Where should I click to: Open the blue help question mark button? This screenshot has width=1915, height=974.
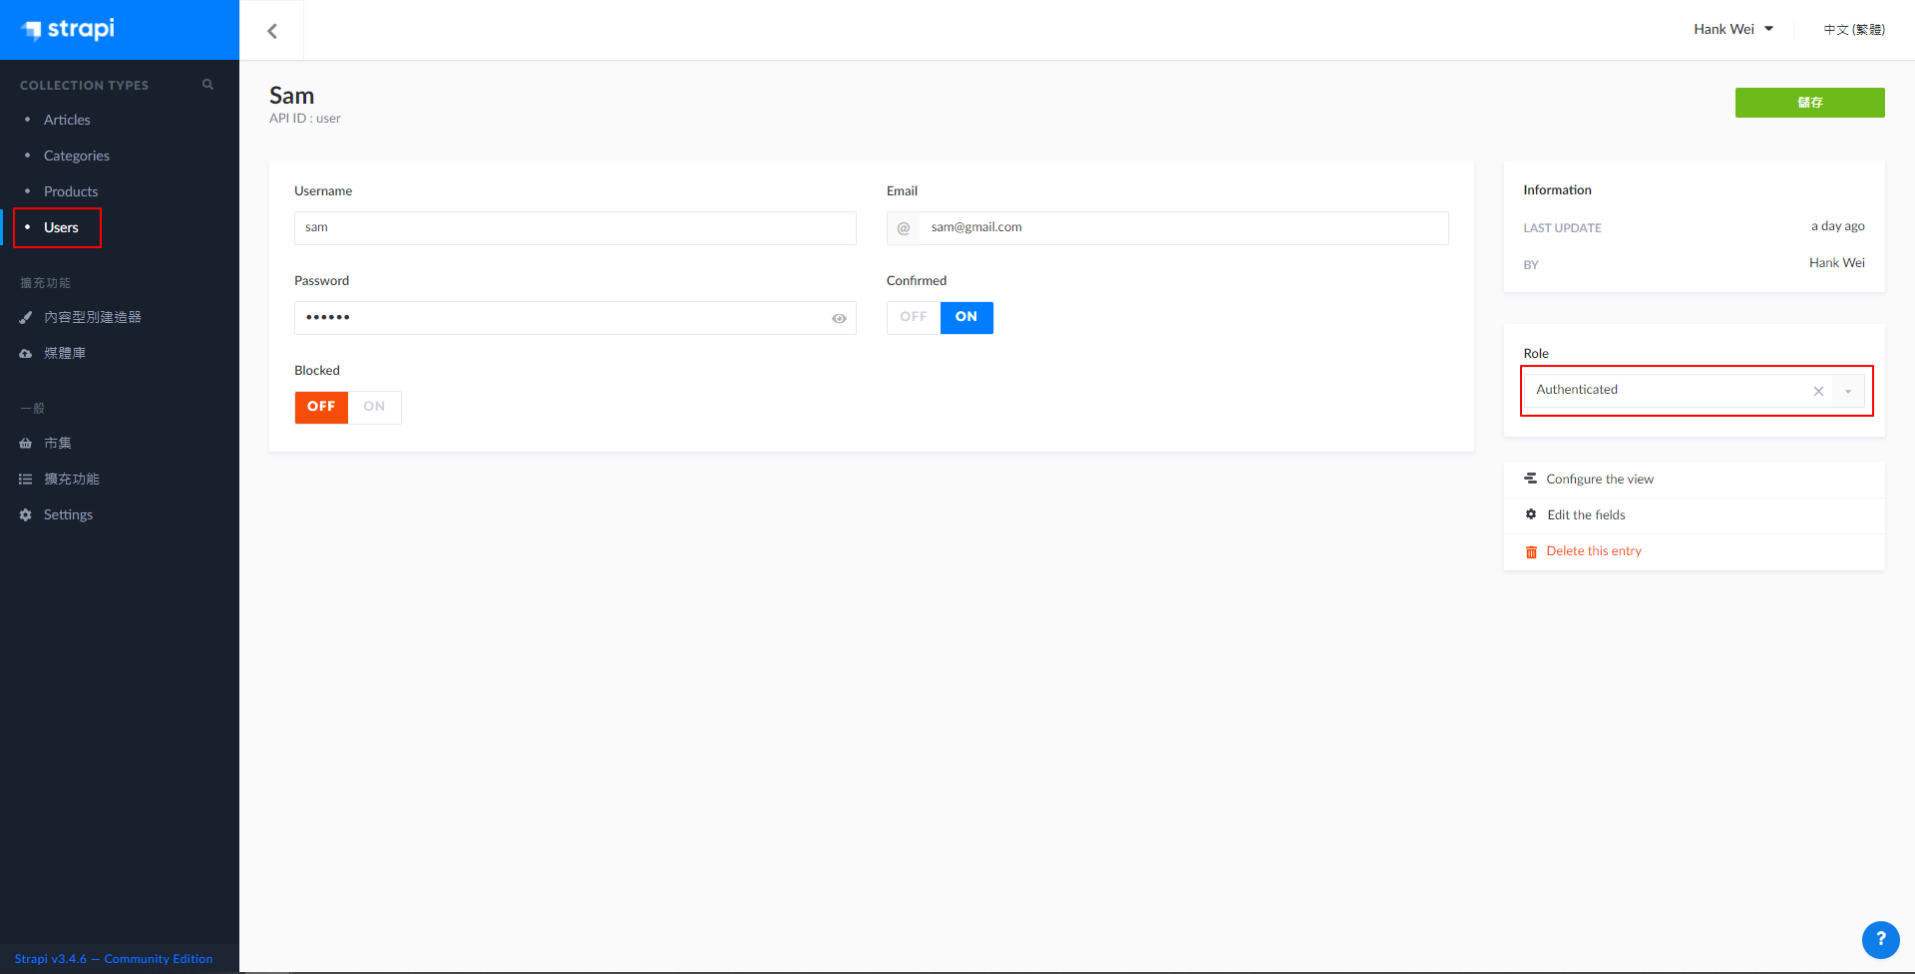pyautogui.click(x=1880, y=938)
